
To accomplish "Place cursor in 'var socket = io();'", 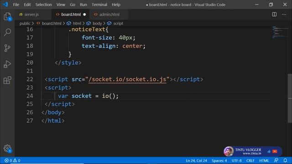I will [x=88, y=96].
